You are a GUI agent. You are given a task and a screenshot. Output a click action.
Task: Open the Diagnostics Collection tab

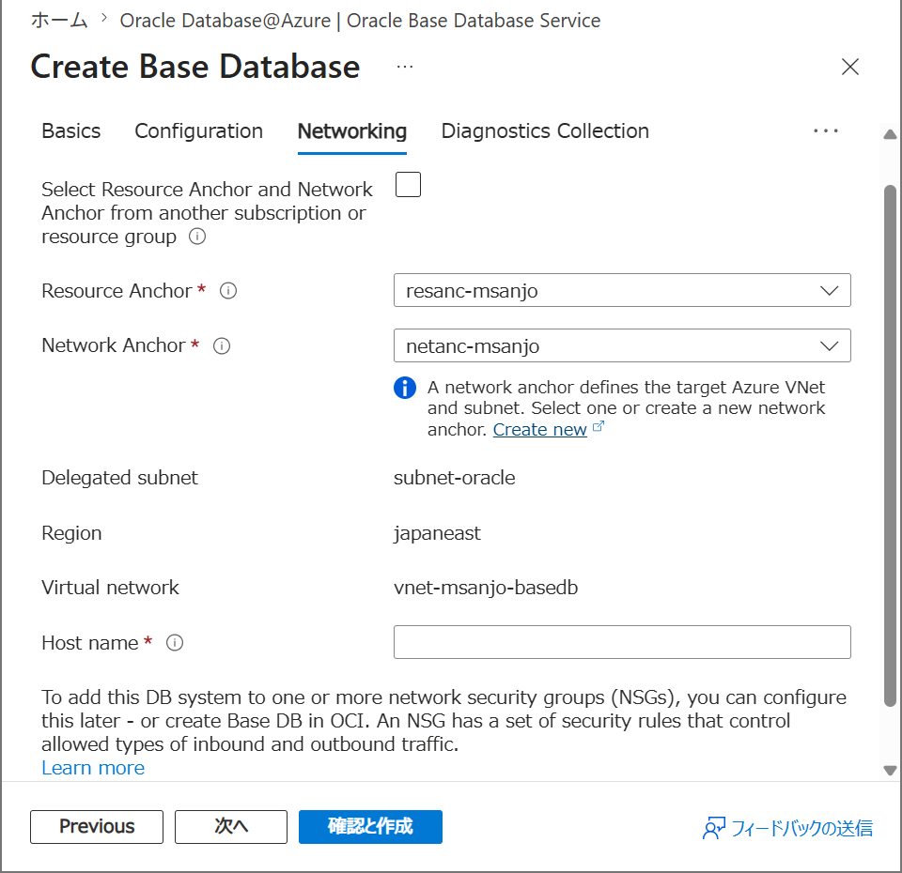tap(545, 131)
